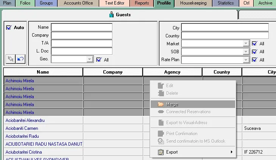Click the Country filter field
Screen dimensions: 276x160
[x=225, y=35]
